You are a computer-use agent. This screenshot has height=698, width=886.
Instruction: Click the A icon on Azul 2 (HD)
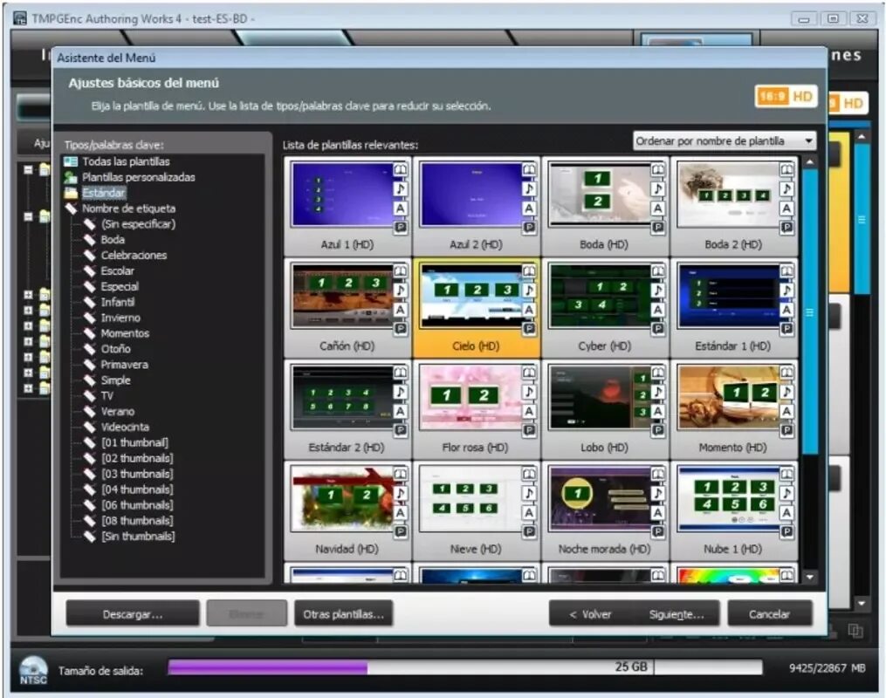pyautogui.click(x=529, y=209)
